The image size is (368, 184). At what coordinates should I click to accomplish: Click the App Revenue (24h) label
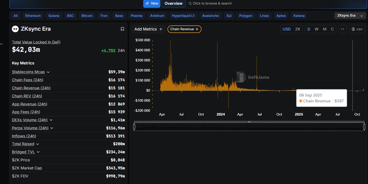(30, 104)
